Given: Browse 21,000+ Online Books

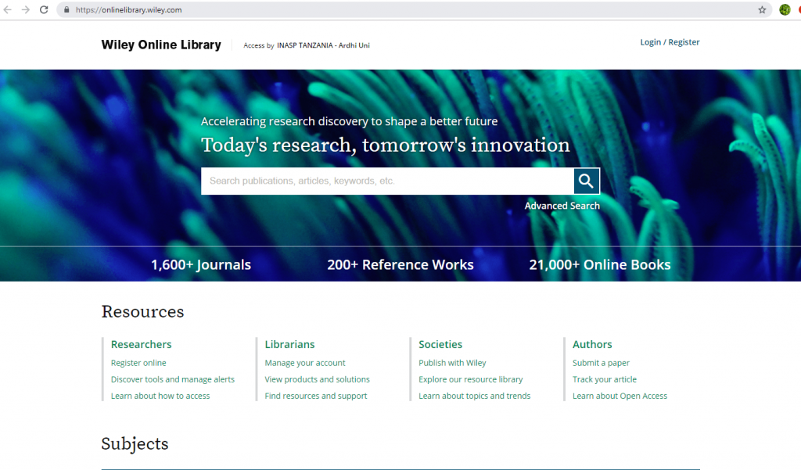Looking at the screenshot, I should [x=600, y=264].
